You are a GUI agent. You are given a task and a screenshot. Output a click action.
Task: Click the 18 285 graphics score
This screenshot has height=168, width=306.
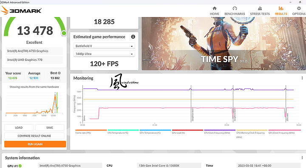[x=104, y=22]
